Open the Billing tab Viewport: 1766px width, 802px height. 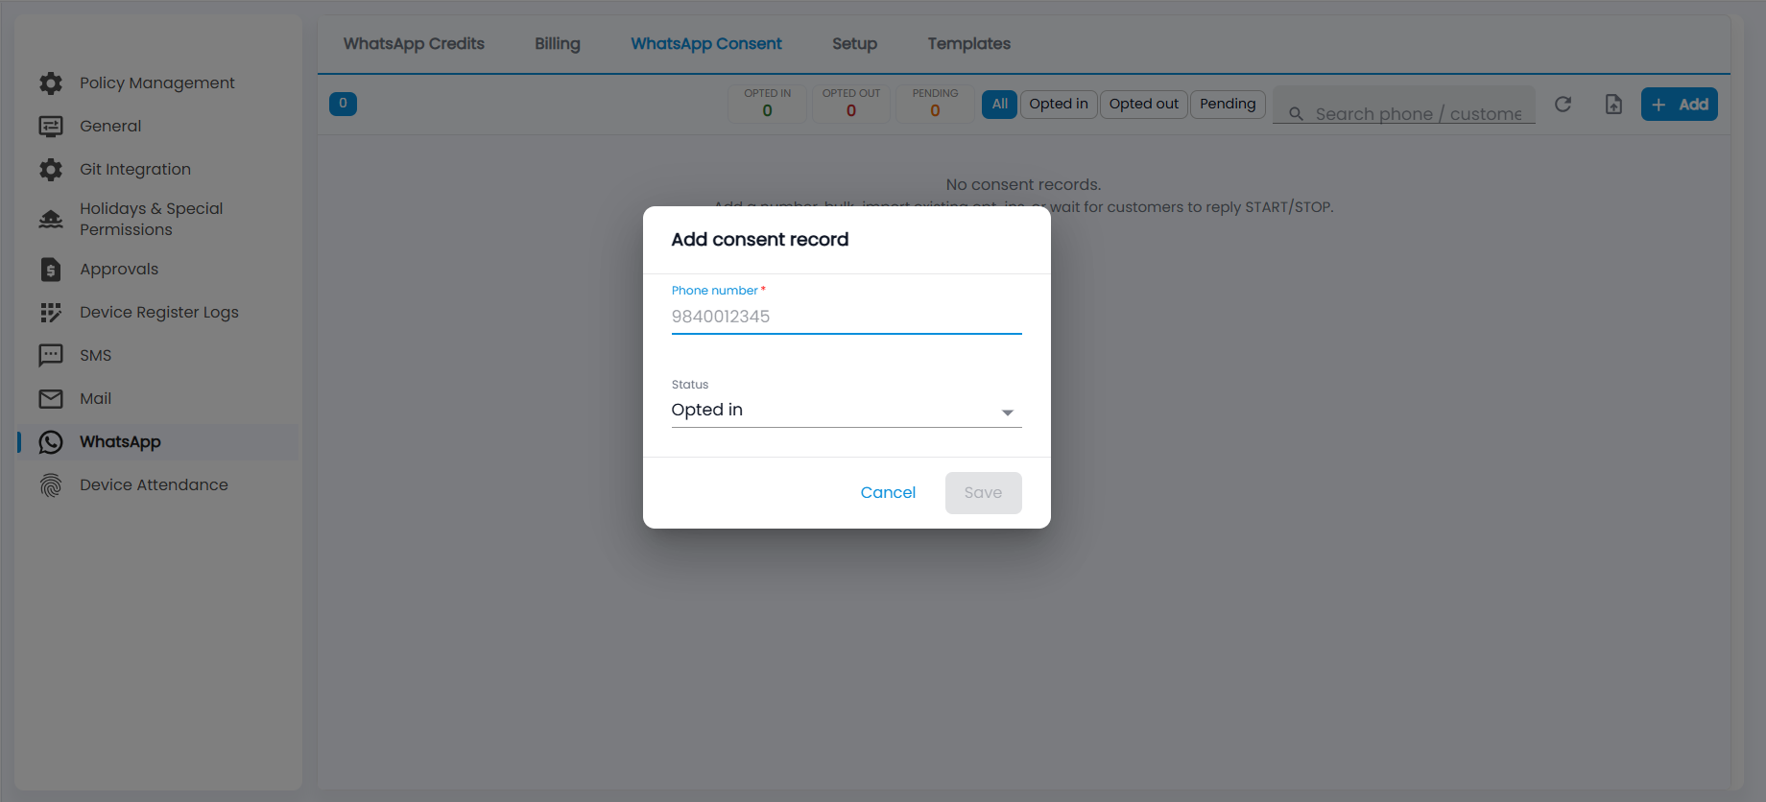click(558, 44)
